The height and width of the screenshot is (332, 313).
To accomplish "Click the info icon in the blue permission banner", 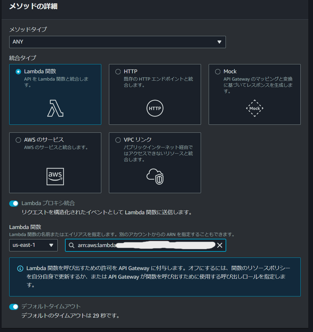I will (x=20, y=269).
